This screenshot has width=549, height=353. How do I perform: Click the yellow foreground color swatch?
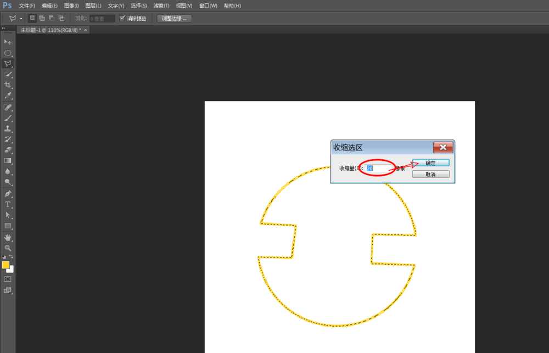(6, 265)
